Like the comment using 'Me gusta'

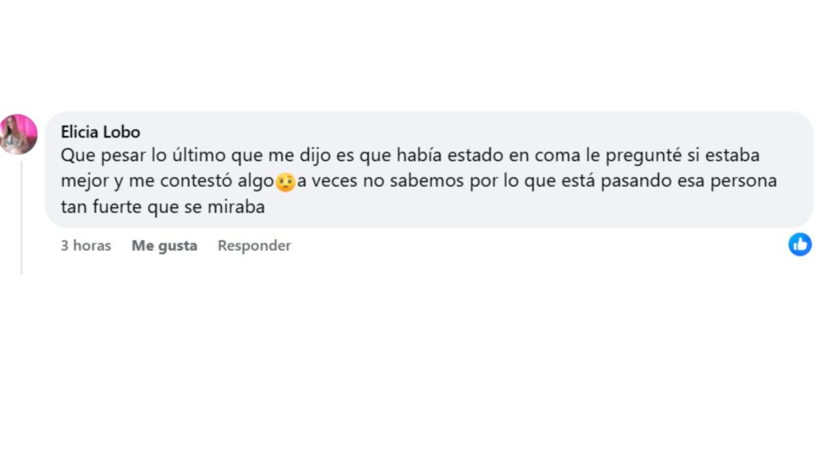(x=164, y=245)
